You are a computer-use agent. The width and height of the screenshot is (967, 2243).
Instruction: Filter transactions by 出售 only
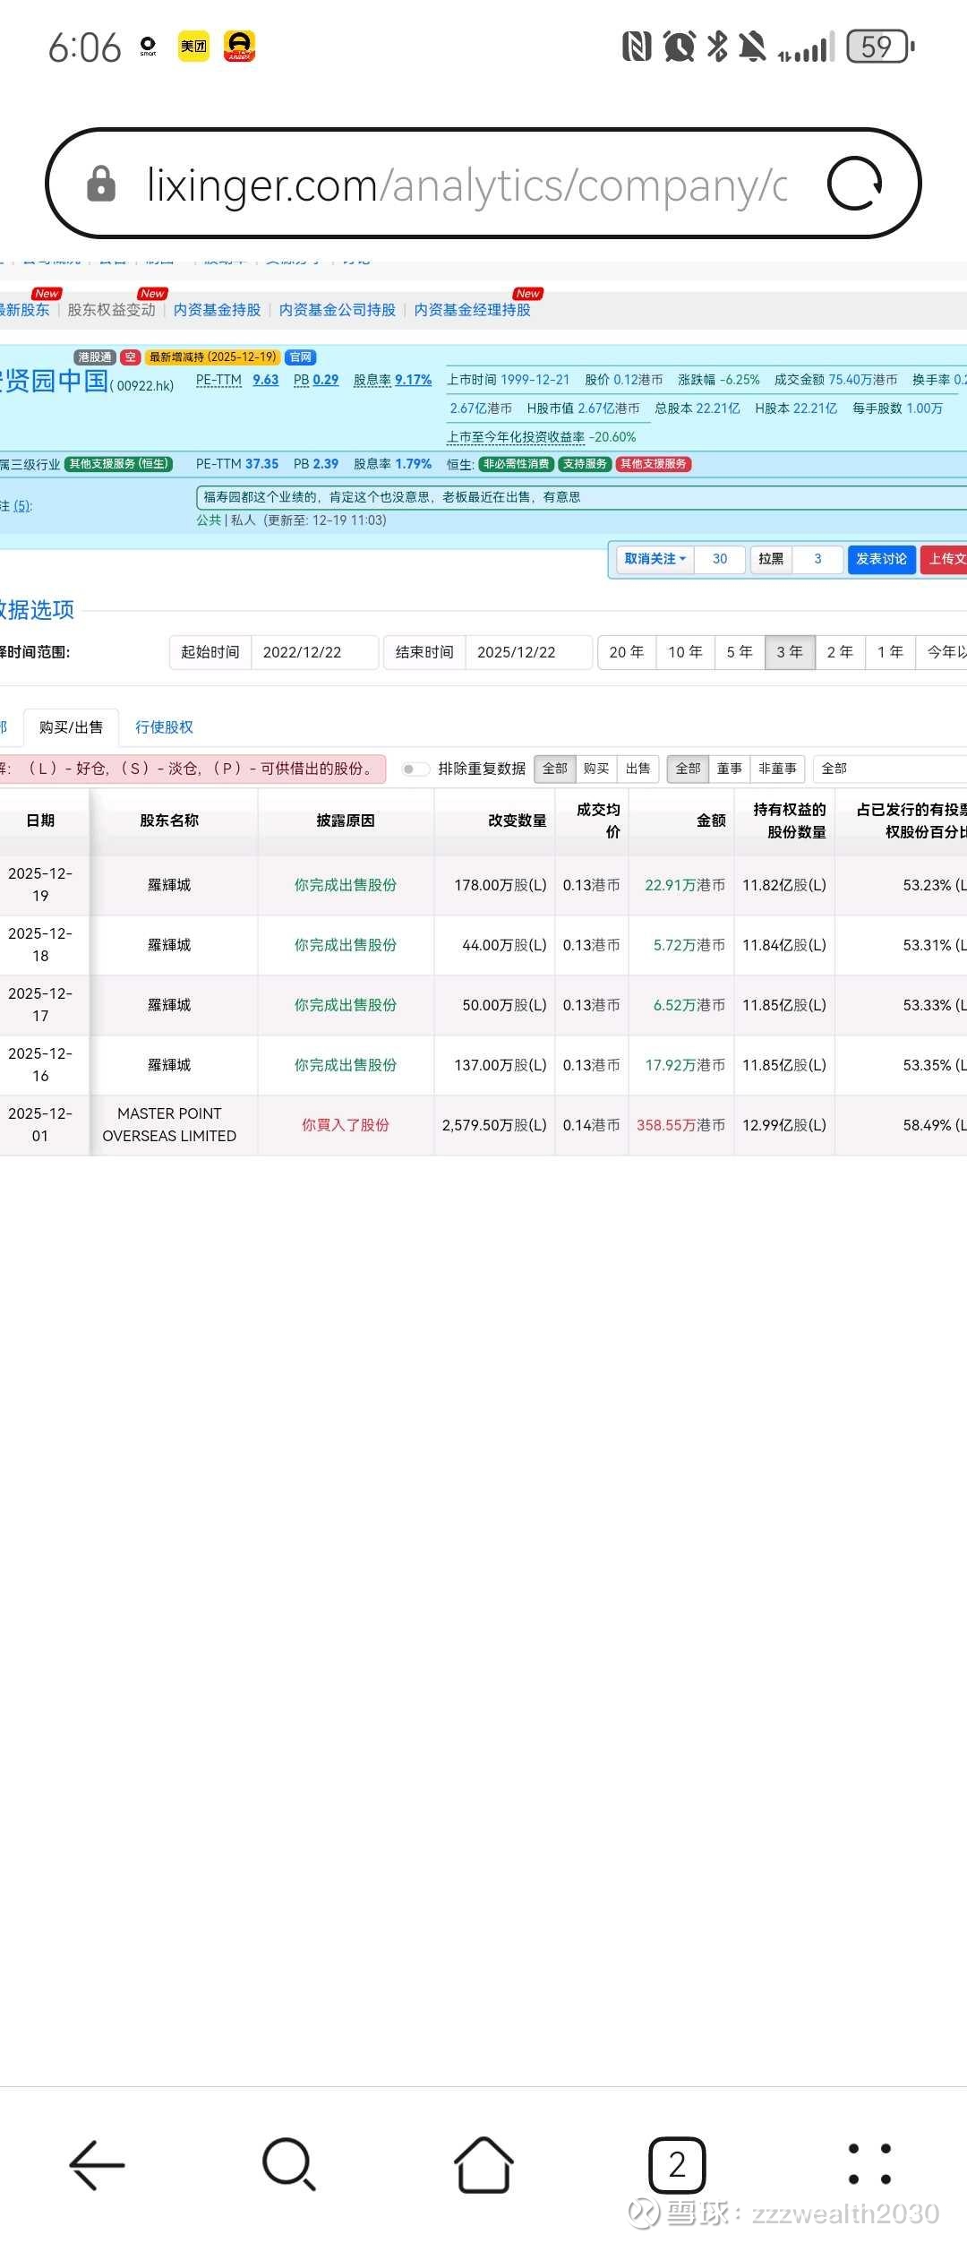[638, 769]
